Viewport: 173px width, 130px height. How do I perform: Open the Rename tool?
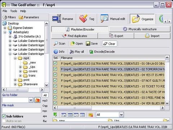(x=63, y=19)
